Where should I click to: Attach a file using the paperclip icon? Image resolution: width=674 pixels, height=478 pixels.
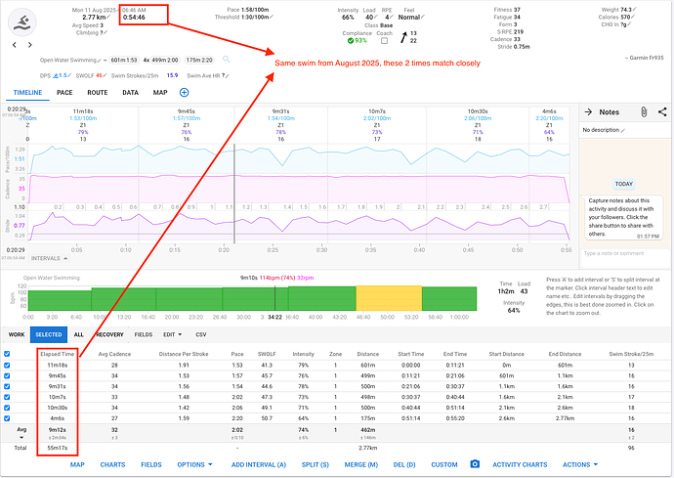click(x=644, y=112)
